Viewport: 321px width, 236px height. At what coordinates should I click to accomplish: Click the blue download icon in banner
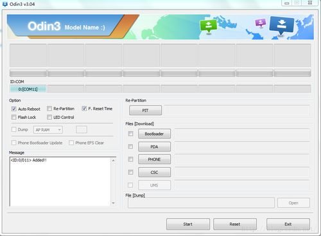coord(282,25)
